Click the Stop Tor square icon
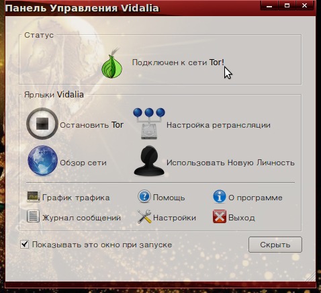Viewport: 321px width, 293px height. [42, 124]
